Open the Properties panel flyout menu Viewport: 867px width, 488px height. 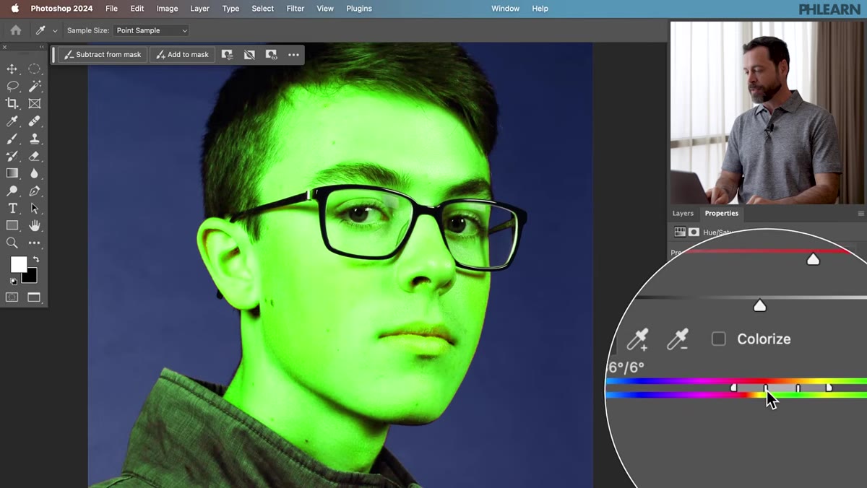tap(860, 214)
